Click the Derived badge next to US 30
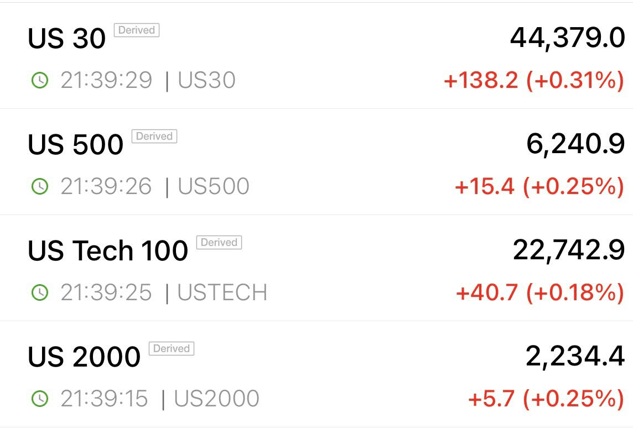This screenshot has width=633, height=434. pyautogui.click(x=137, y=30)
